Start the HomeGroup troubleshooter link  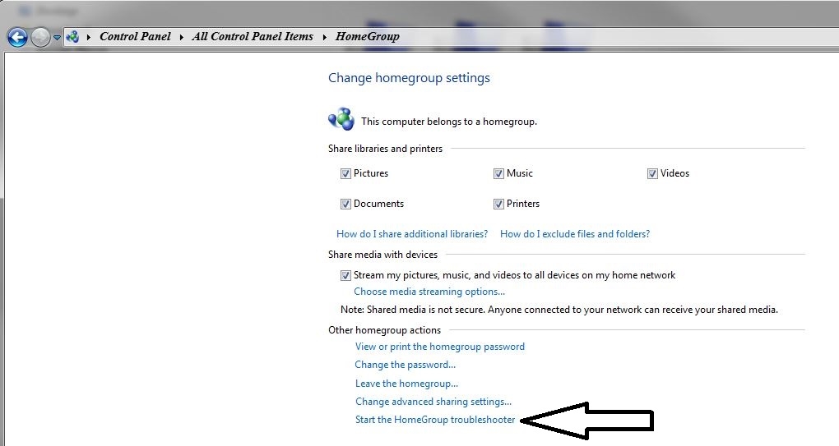tap(435, 420)
